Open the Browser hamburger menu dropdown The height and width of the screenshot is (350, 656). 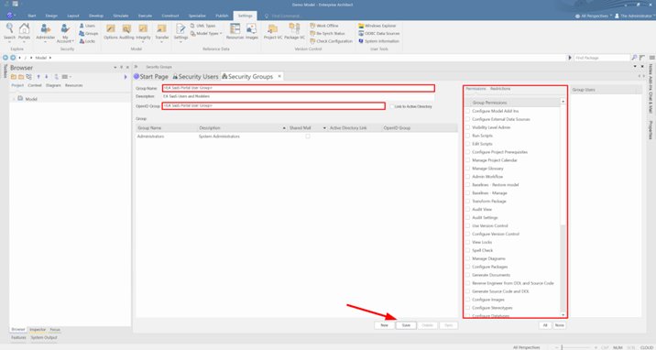tap(67, 77)
